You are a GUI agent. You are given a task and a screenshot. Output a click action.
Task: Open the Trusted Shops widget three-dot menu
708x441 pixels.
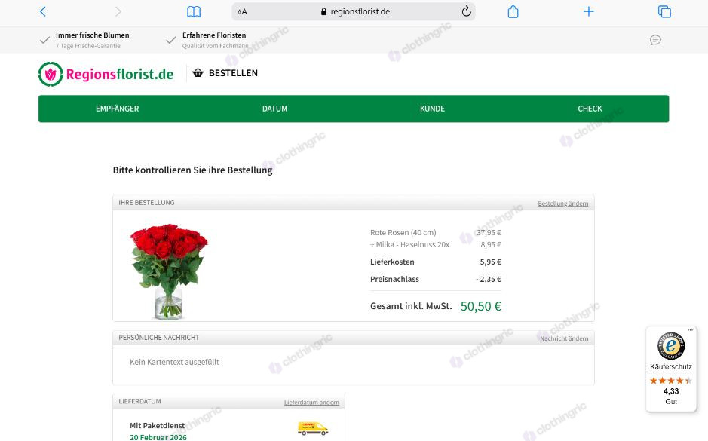click(x=690, y=330)
